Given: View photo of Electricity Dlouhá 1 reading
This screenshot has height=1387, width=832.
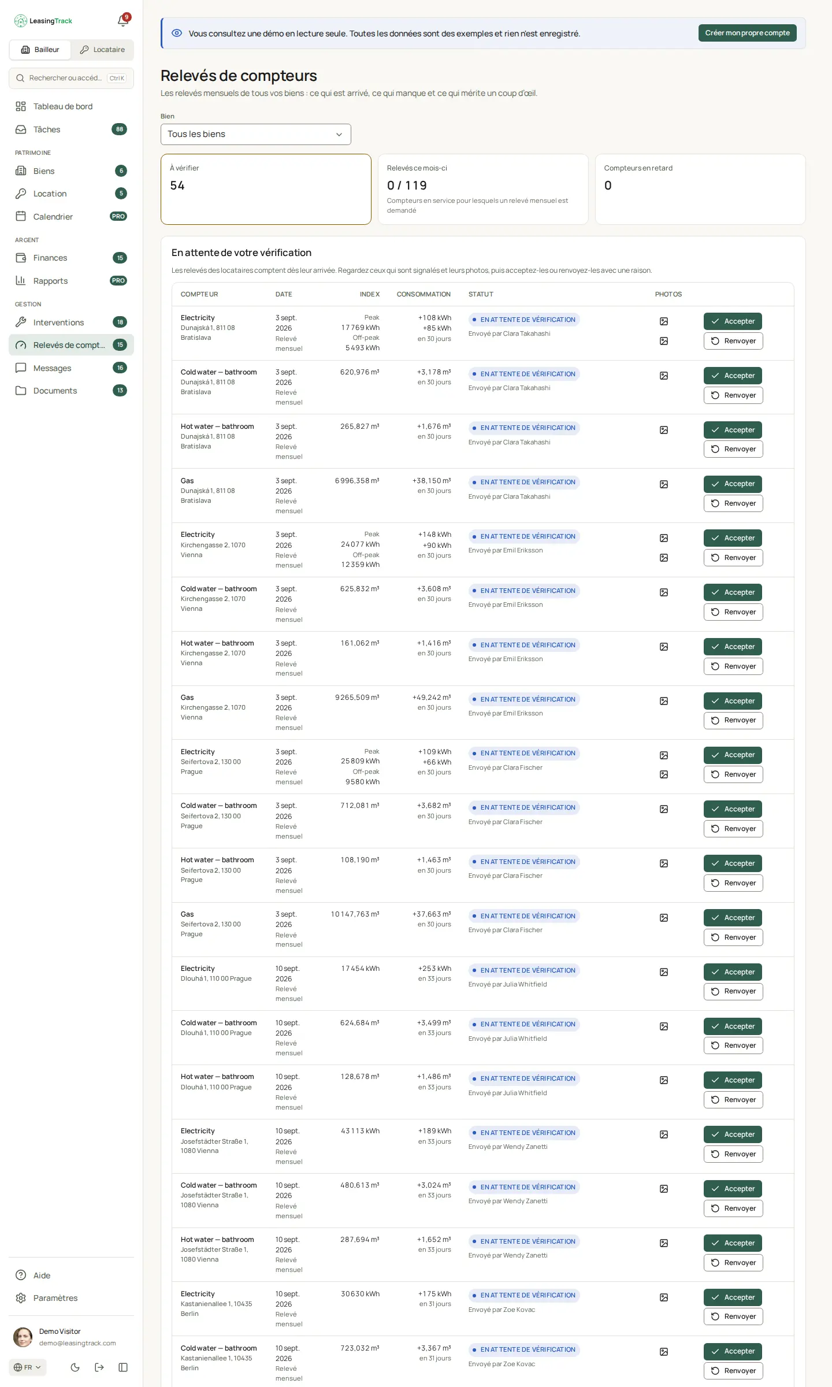Looking at the screenshot, I should click(664, 972).
